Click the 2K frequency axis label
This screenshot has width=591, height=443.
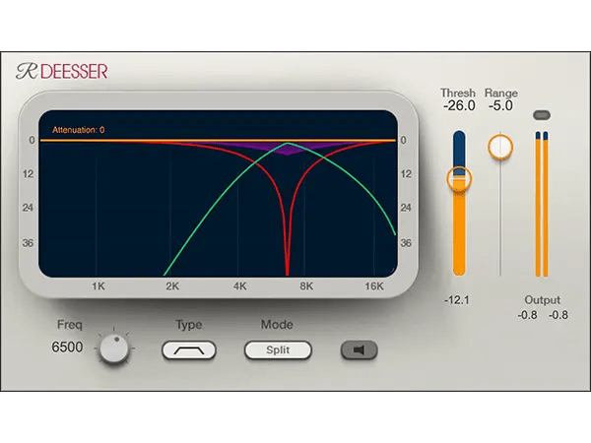[x=172, y=286]
